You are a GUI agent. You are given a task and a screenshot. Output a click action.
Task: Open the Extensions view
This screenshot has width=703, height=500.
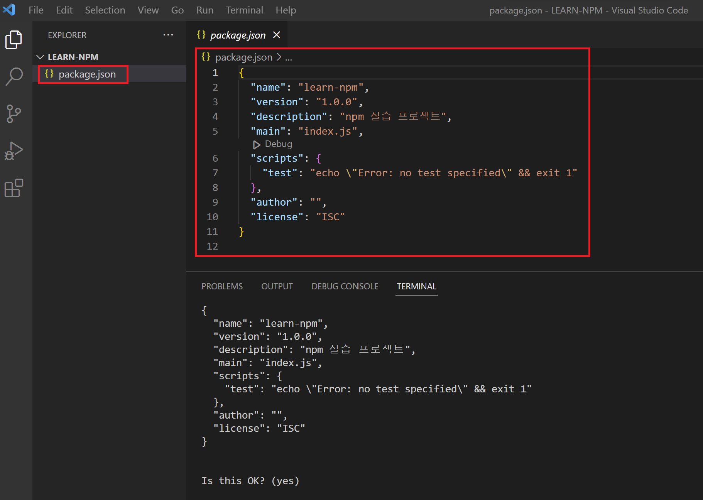(14, 188)
